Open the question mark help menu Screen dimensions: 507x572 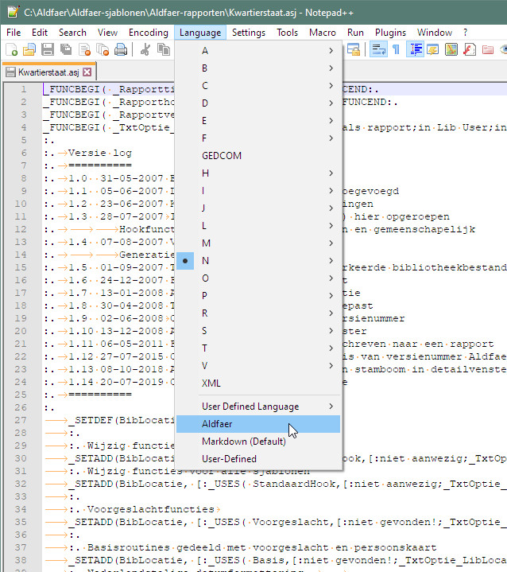pyautogui.click(x=466, y=33)
